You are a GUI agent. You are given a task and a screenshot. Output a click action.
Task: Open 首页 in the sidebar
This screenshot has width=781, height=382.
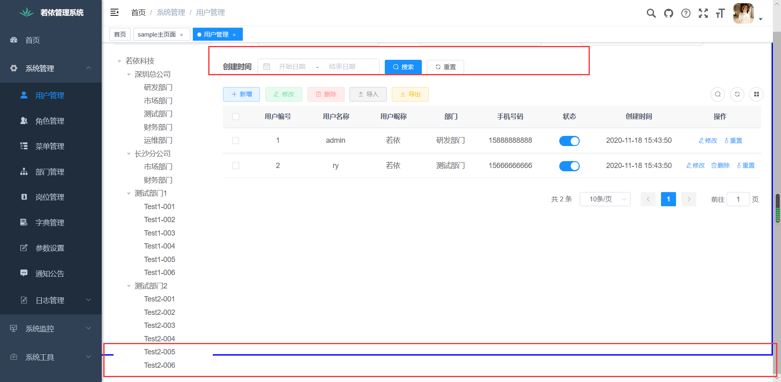(51, 40)
